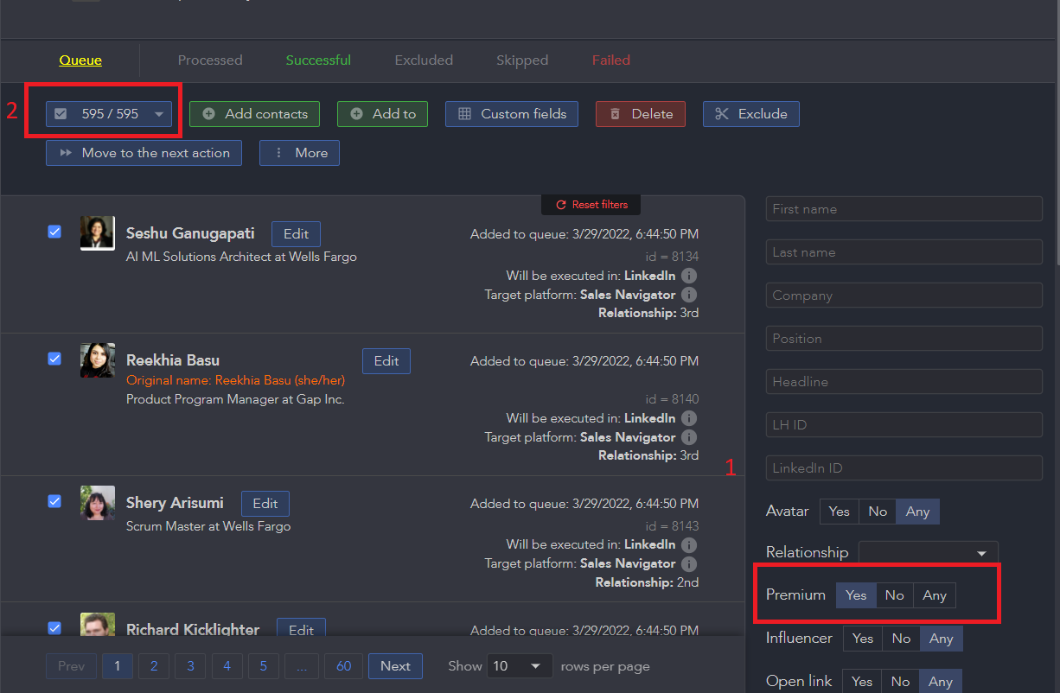
Task: Click Edit next to Shery Arisumi
Action: [265, 503]
